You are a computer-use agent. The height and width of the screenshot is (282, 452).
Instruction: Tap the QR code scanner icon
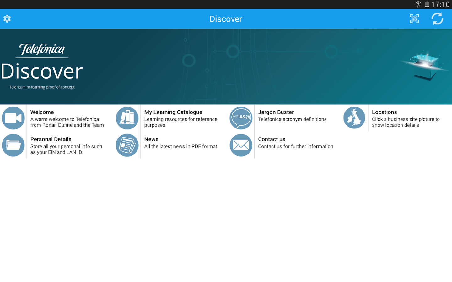pos(414,19)
